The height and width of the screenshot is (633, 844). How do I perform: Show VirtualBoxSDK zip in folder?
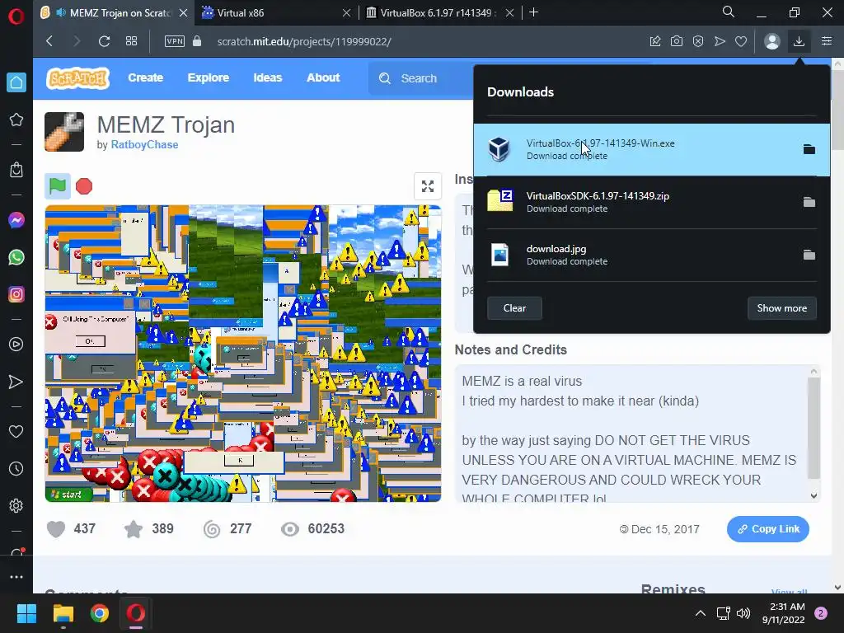(x=809, y=202)
